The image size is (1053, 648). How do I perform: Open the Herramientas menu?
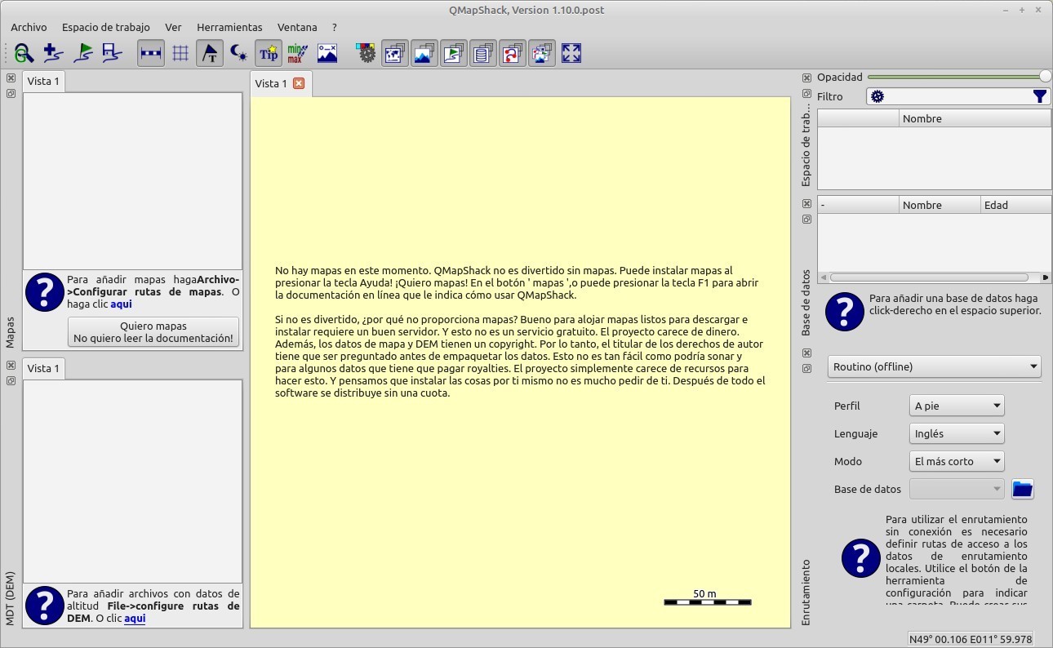click(x=229, y=27)
